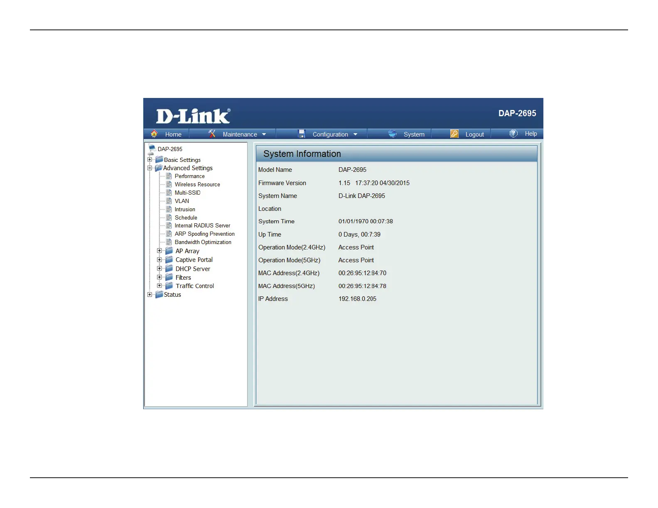The width and height of the screenshot is (658, 508).
Task: Click the System Information panel heading
Action: tap(302, 154)
